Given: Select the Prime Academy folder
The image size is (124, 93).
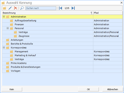Looking at the screenshot, I should pyautogui.click(x=62, y=63).
